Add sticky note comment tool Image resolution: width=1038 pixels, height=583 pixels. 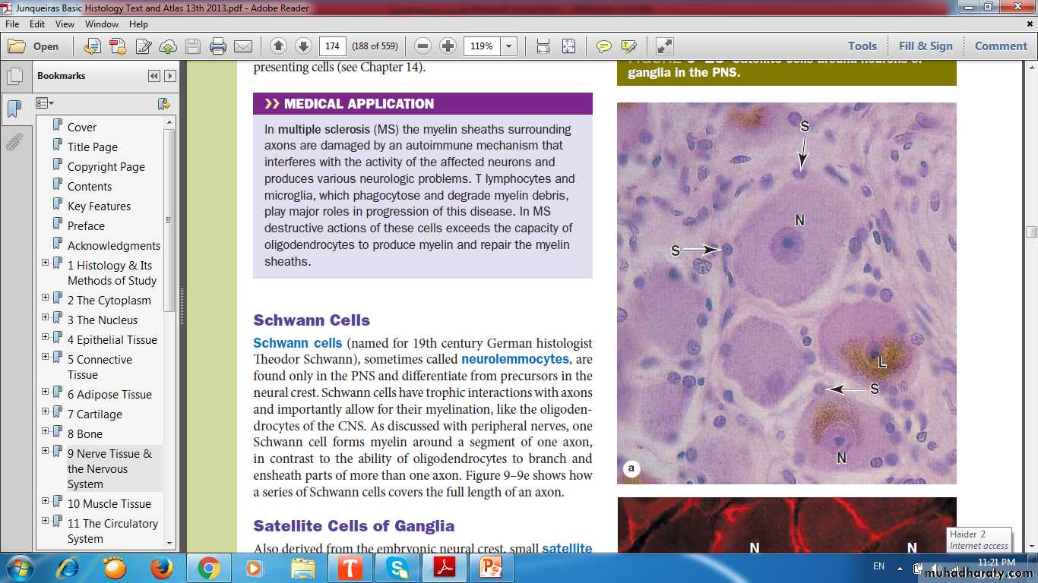604,46
